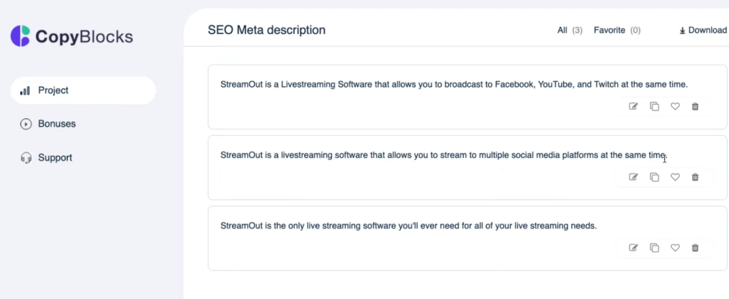Trash the second meta description
Screen dimensions: 729x299
(696, 177)
